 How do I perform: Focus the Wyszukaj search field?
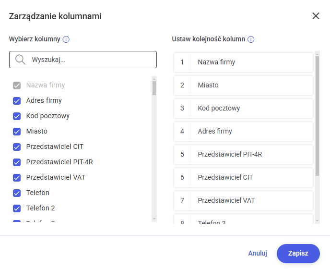(83, 60)
